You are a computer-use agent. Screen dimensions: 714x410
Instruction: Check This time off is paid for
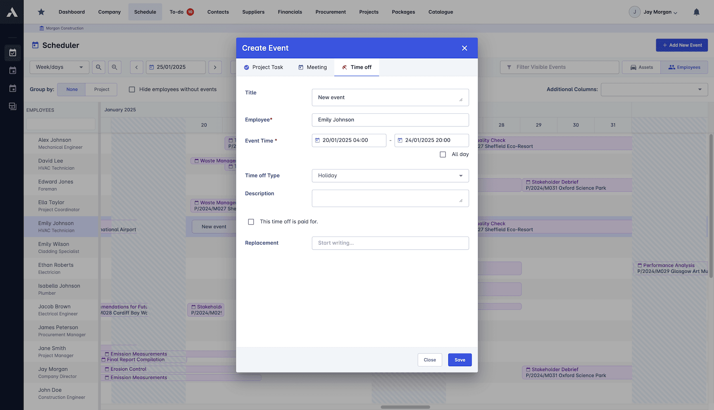(251, 222)
